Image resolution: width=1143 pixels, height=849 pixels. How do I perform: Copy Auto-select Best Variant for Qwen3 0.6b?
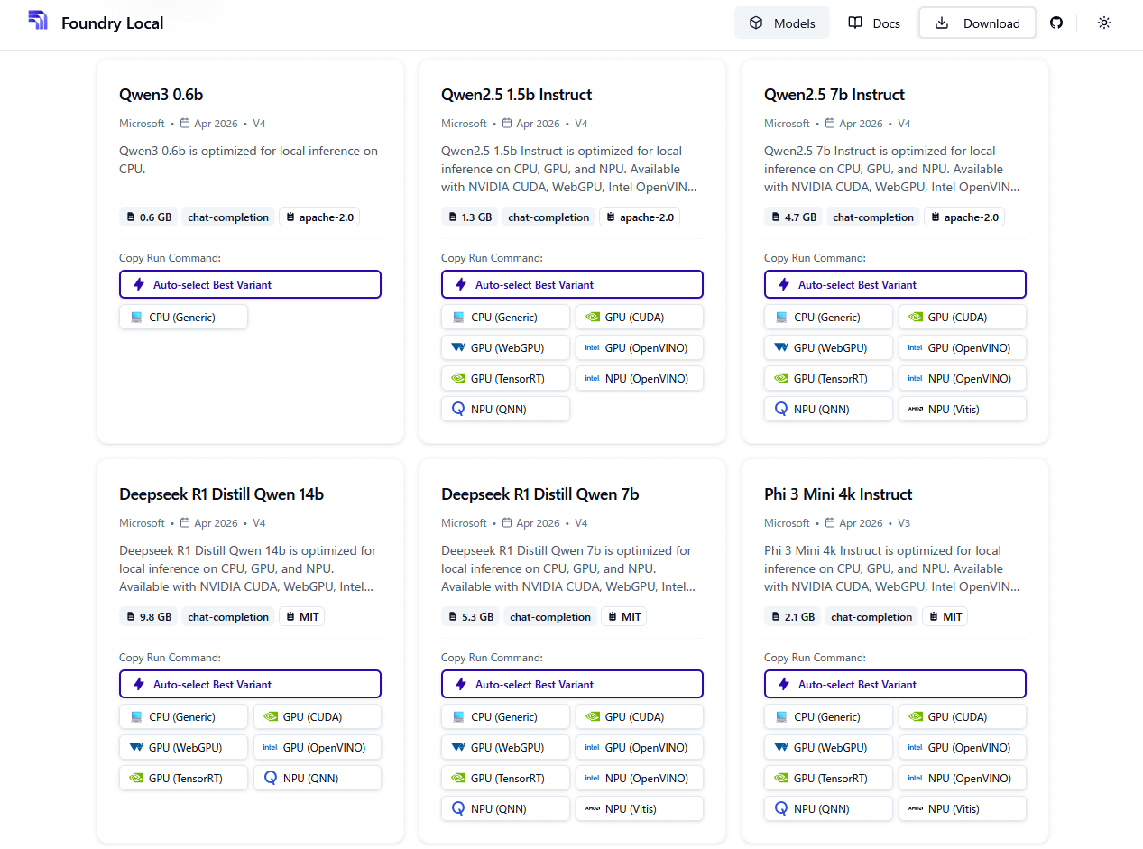[250, 284]
